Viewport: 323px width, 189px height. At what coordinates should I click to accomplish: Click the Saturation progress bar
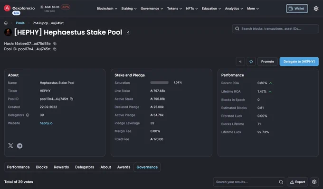[160, 82]
